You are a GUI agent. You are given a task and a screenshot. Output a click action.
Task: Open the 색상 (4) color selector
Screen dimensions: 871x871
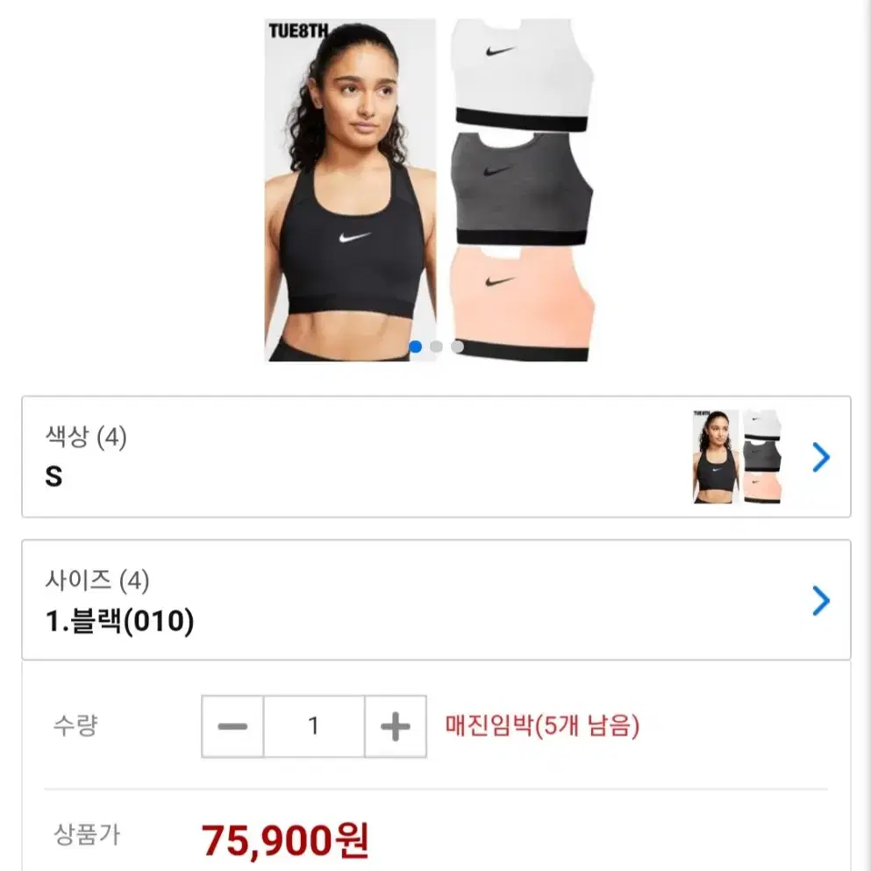(x=436, y=457)
